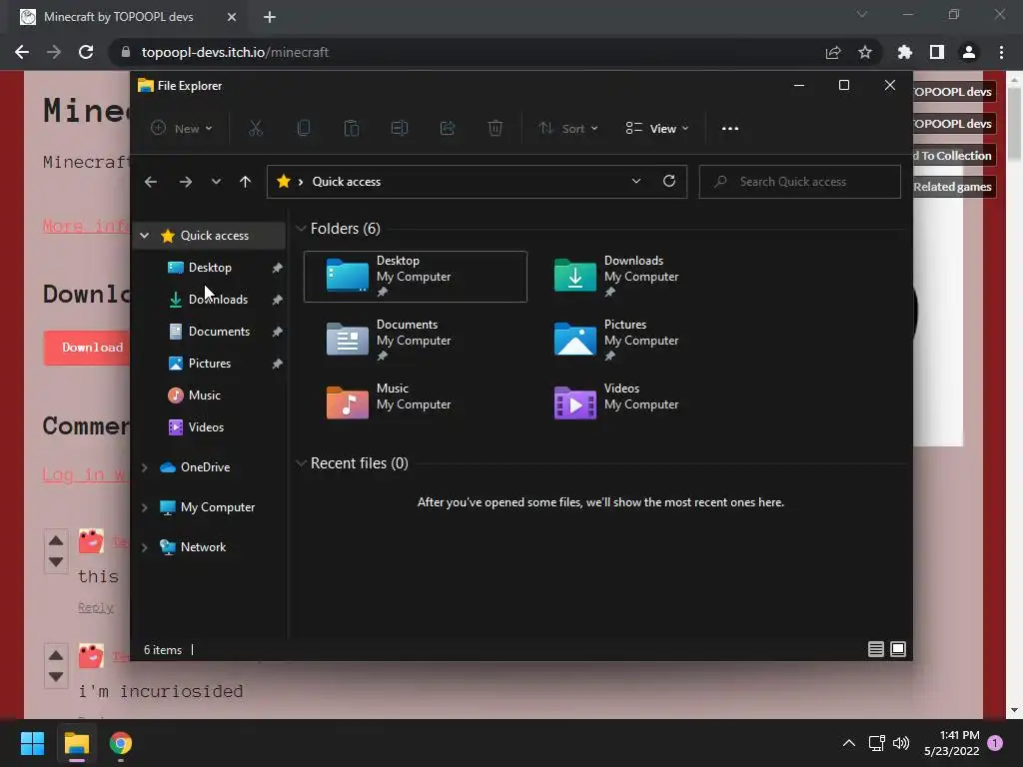Open Chrome three-dot menu

pyautogui.click(x=1001, y=52)
